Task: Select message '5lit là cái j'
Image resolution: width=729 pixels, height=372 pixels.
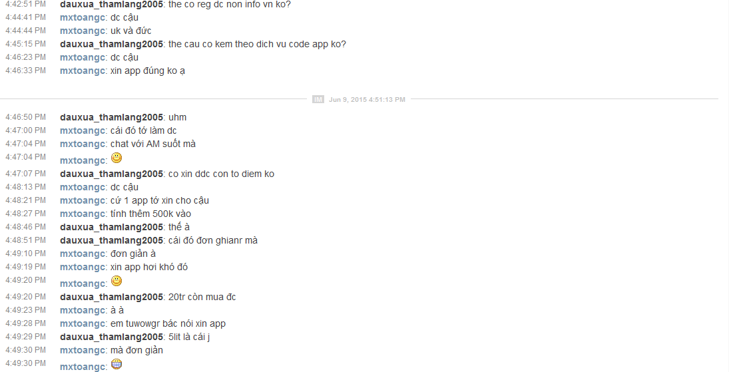Action: pos(189,337)
